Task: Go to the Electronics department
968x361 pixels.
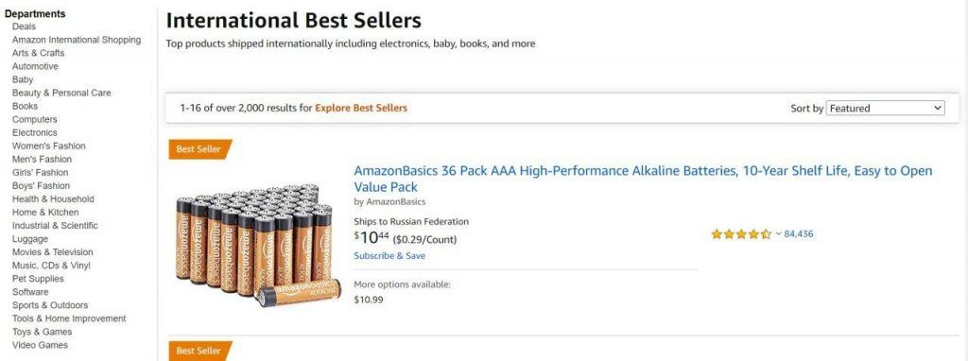Action: (35, 132)
